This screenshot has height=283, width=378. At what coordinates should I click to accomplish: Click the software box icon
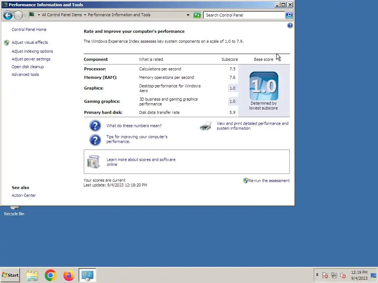[x=94, y=162]
